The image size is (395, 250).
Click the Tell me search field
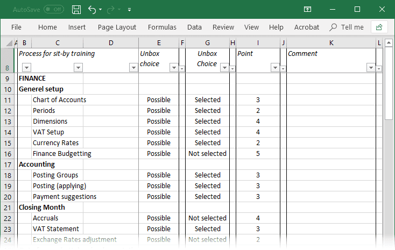click(347, 27)
